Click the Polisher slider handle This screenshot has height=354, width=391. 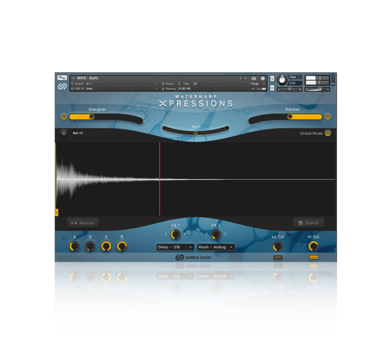(x=290, y=117)
